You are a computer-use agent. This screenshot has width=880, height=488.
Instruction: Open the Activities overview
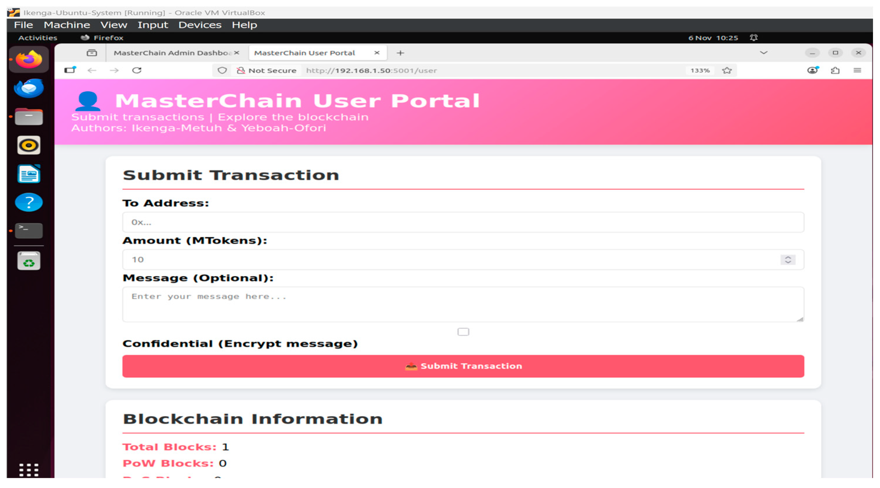[x=38, y=38]
